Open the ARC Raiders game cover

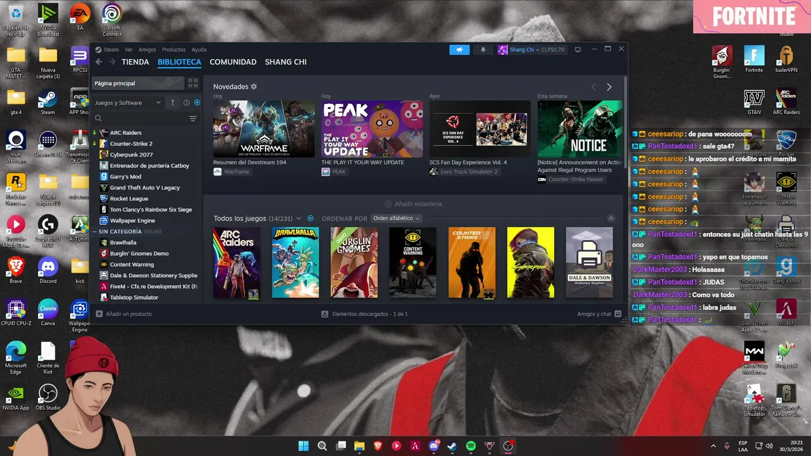(236, 263)
